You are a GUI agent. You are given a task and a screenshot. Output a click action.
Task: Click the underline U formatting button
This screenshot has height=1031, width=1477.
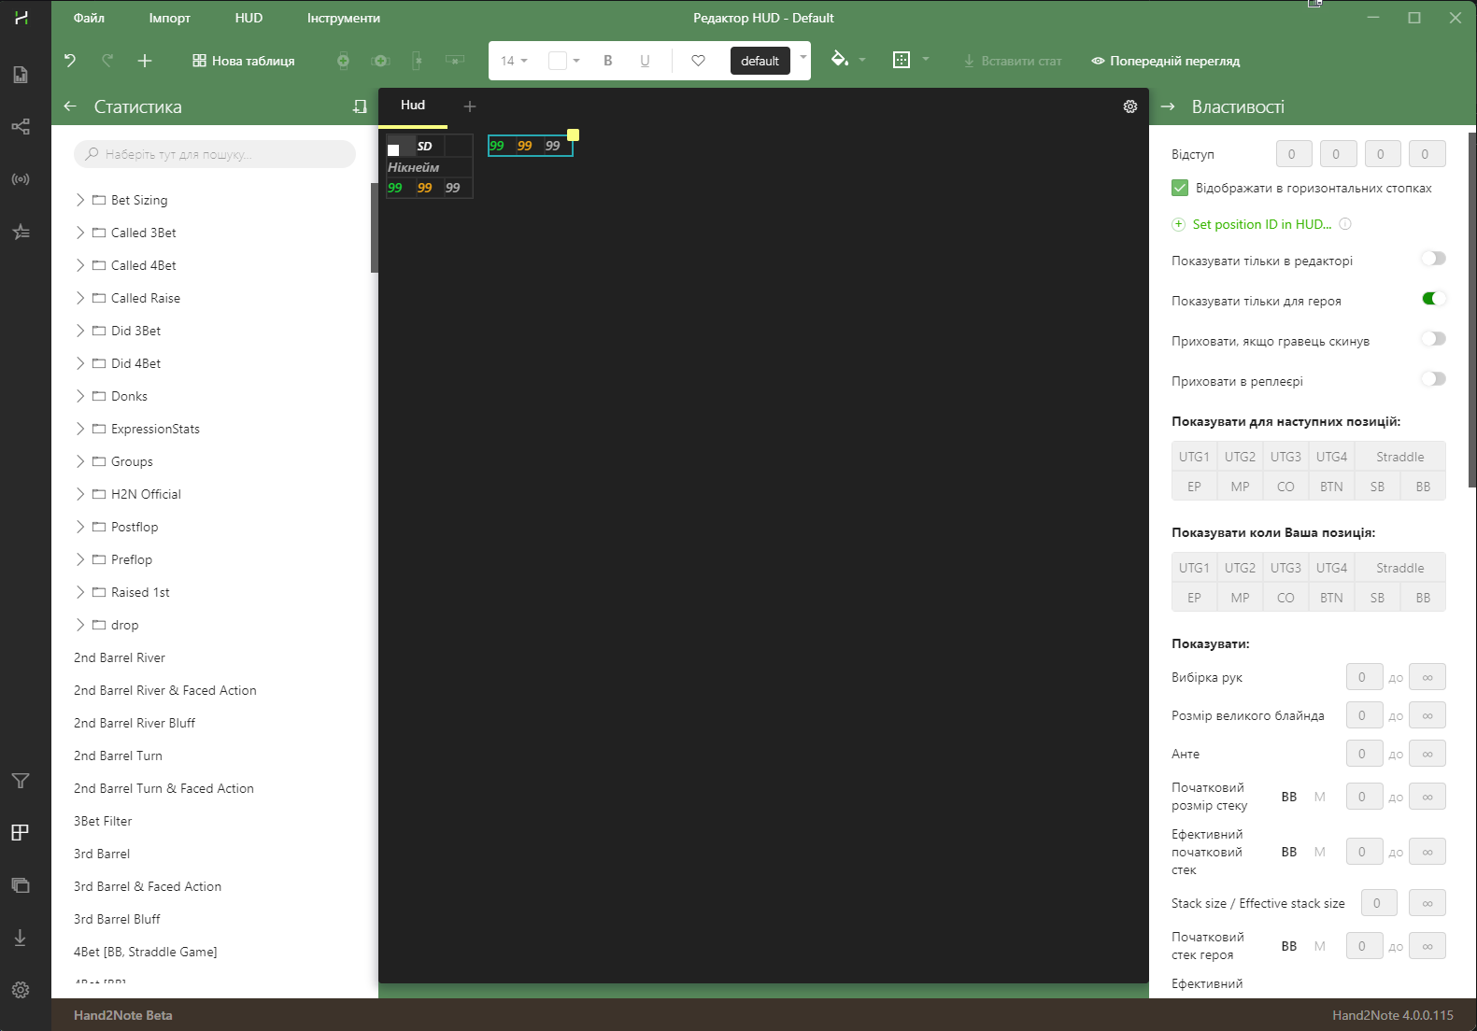click(645, 61)
